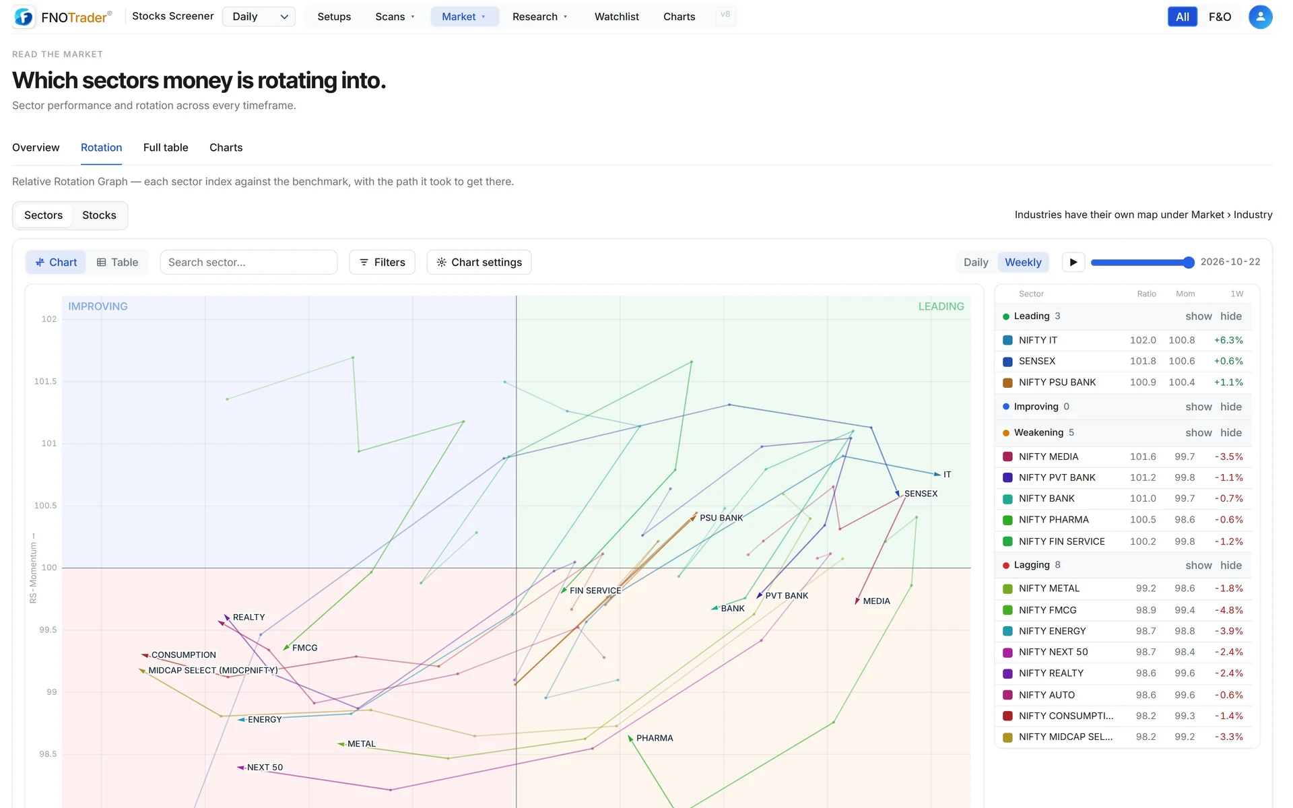Image resolution: width=1293 pixels, height=808 pixels.
Task: Focus the Search sector input
Action: [248, 263]
